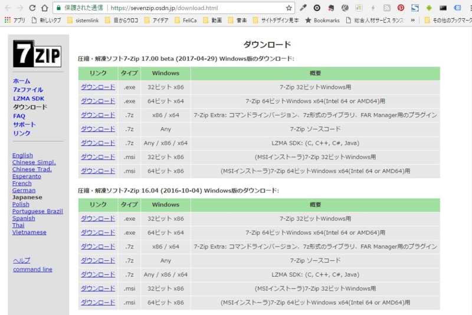Open the RSS feed extension icon
The width and height of the screenshot is (472, 315).
[387, 8]
